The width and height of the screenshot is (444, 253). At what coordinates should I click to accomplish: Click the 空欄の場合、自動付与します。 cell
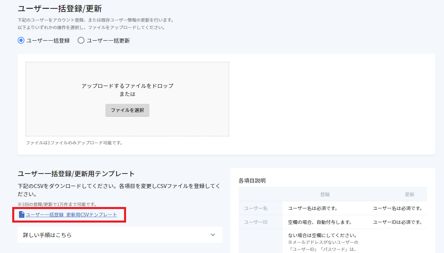320,222
